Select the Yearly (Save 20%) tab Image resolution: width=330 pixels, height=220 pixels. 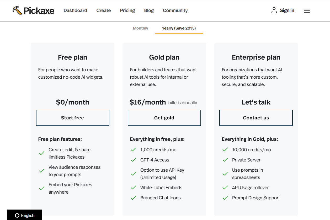(x=179, y=28)
